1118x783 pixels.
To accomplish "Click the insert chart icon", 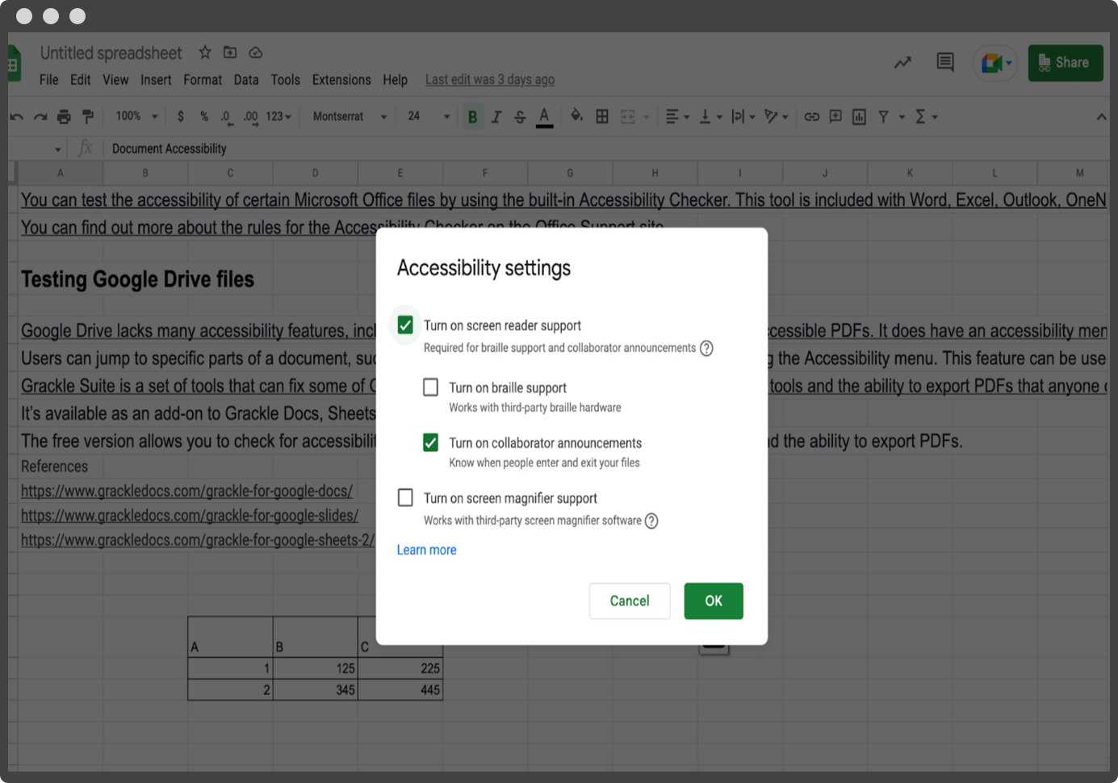I will (859, 116).
